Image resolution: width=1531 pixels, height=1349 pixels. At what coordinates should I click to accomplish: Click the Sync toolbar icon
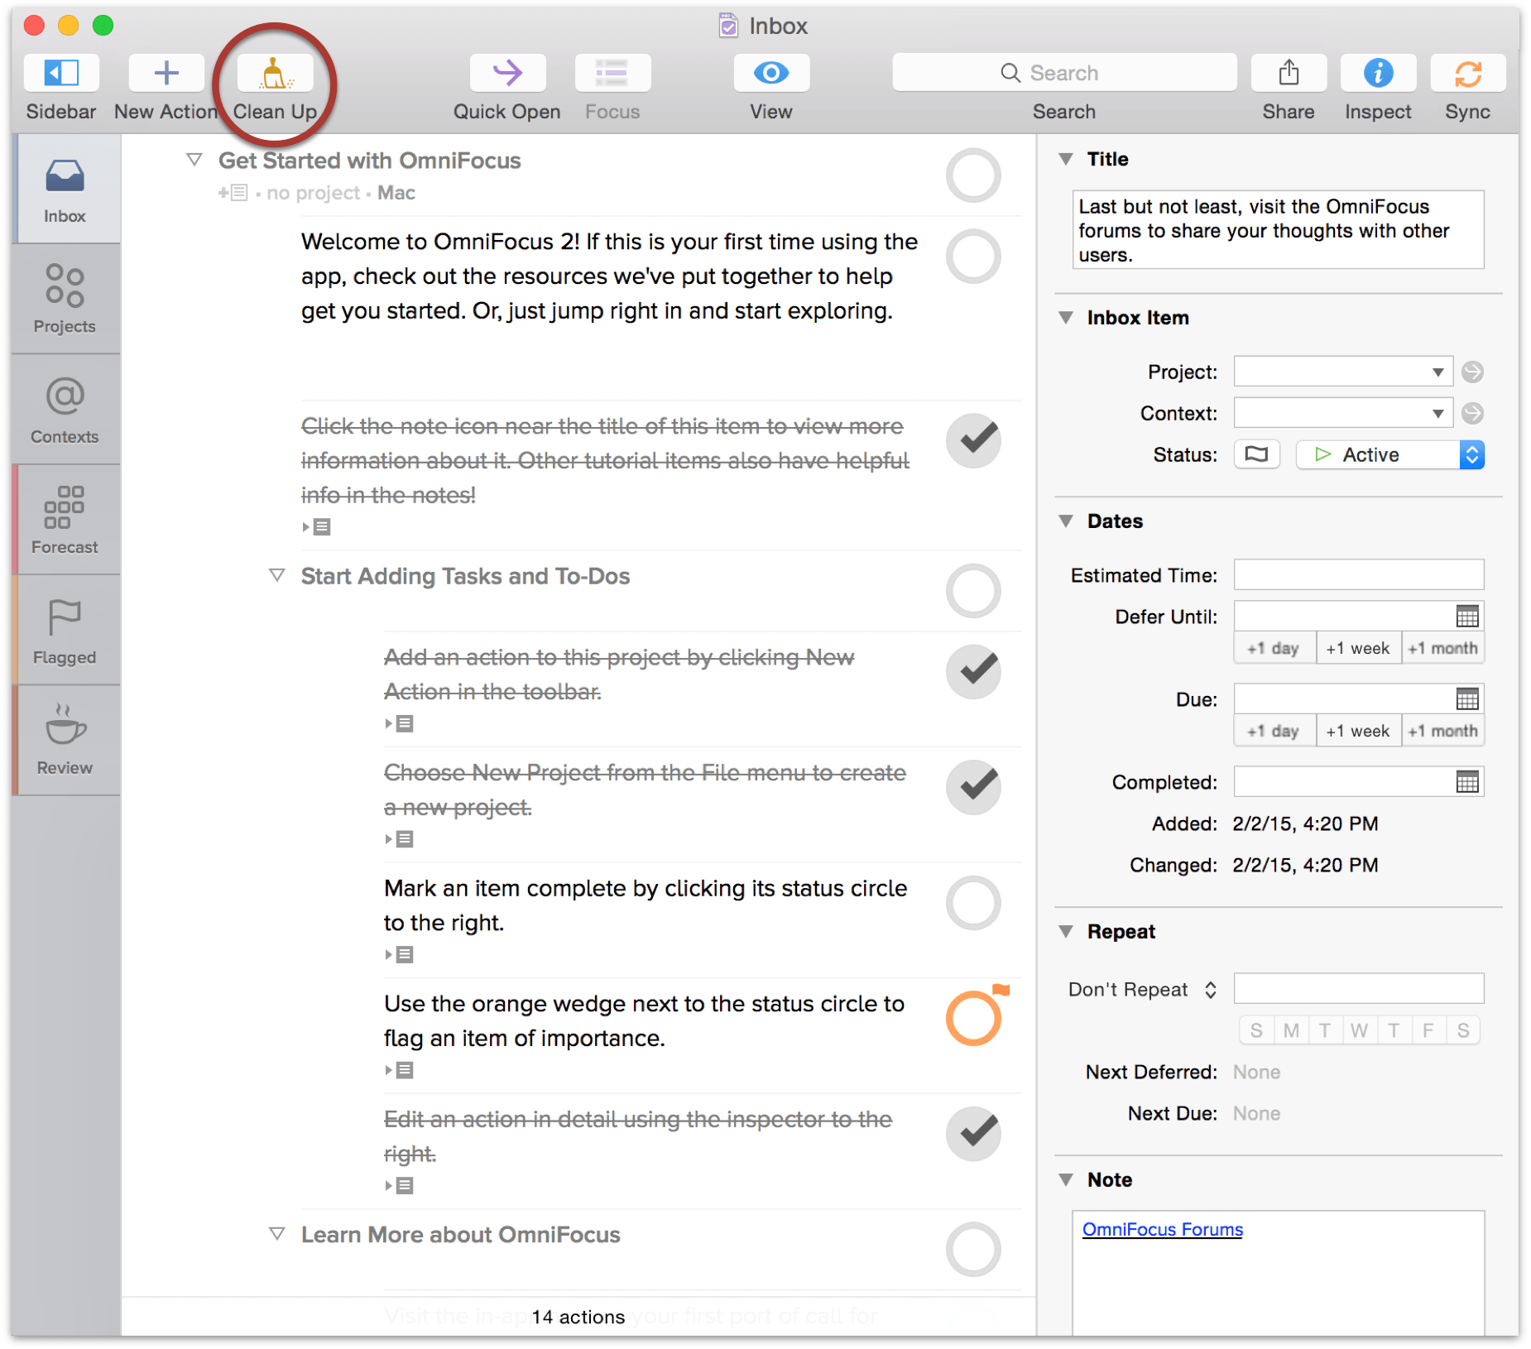pyautogui.click(x=1467, y=73)
